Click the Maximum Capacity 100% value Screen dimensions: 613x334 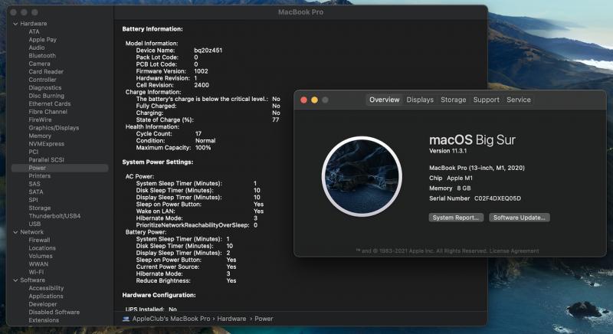(203, 148)
